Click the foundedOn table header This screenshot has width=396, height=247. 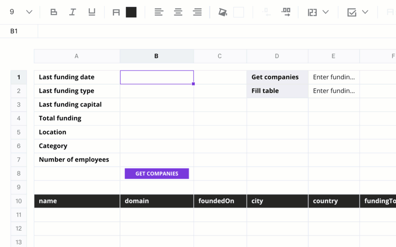click(x=220, y=201)
